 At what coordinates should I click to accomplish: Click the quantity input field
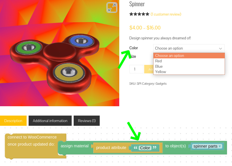coord(136,69)
